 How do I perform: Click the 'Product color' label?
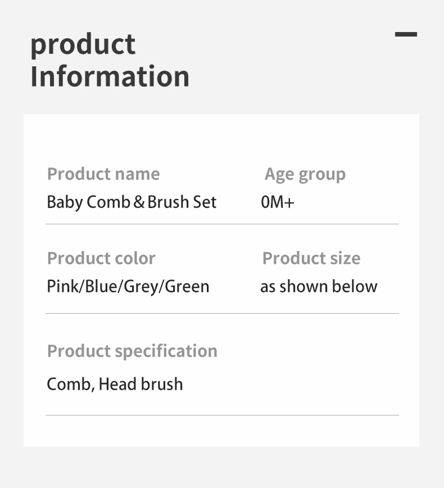(x=101, y=259)
